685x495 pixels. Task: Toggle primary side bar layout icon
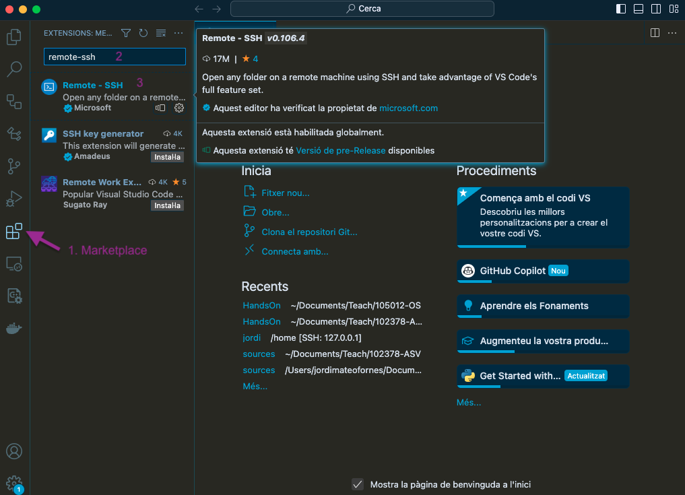pos(621,9)
